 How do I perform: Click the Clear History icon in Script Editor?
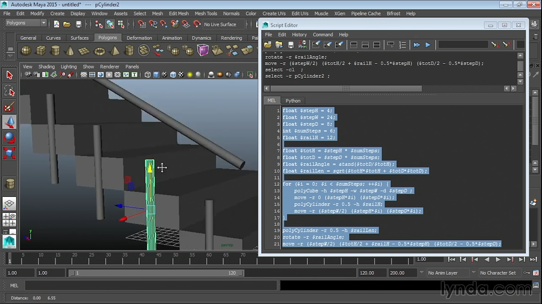(316, 45)
